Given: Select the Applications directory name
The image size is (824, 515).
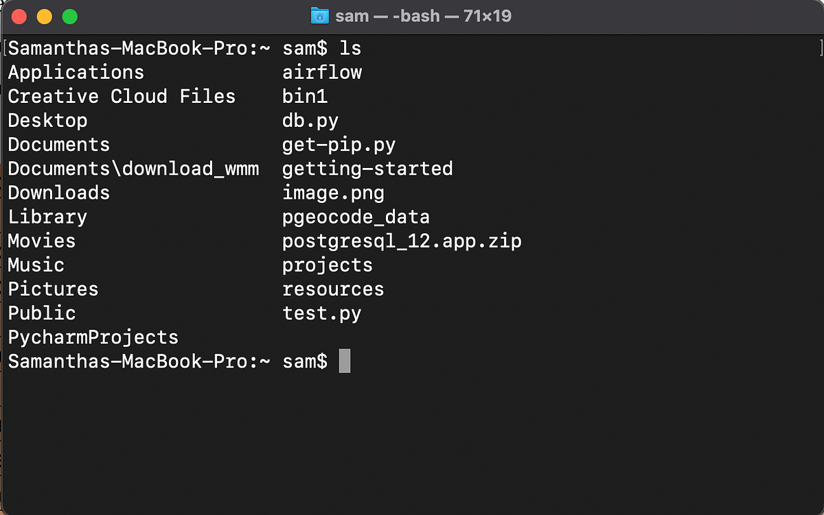Looking at the screenshot, I should coord(76,72).
